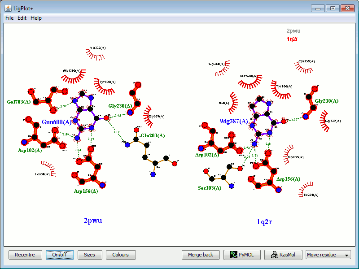Click the Ser103(A) residue label
The image size is (359, 269).
210,188
